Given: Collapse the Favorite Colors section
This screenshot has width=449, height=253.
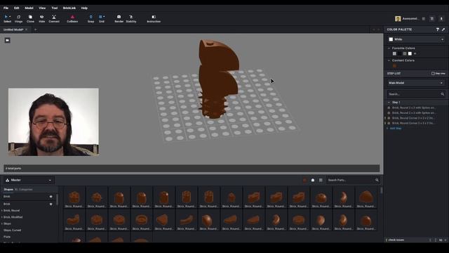Looking at the screenshot, I should pos(389,48).
